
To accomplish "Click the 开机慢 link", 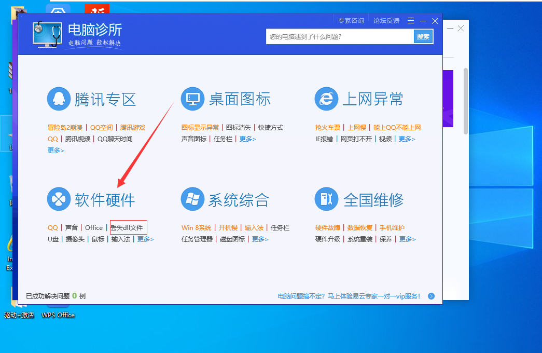I will (228, 228).
